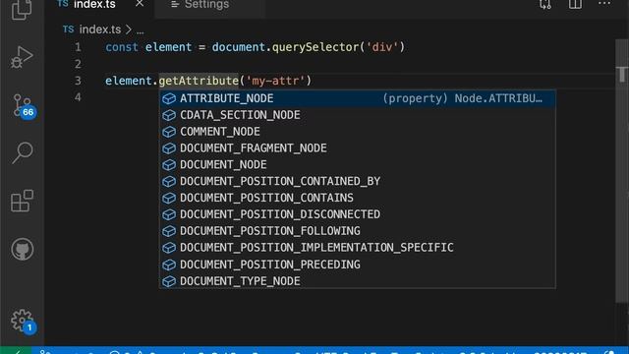Open the Manage gear menu
Image resolution: width=629 pixels, height=354 pixels.
coord(23,322)
